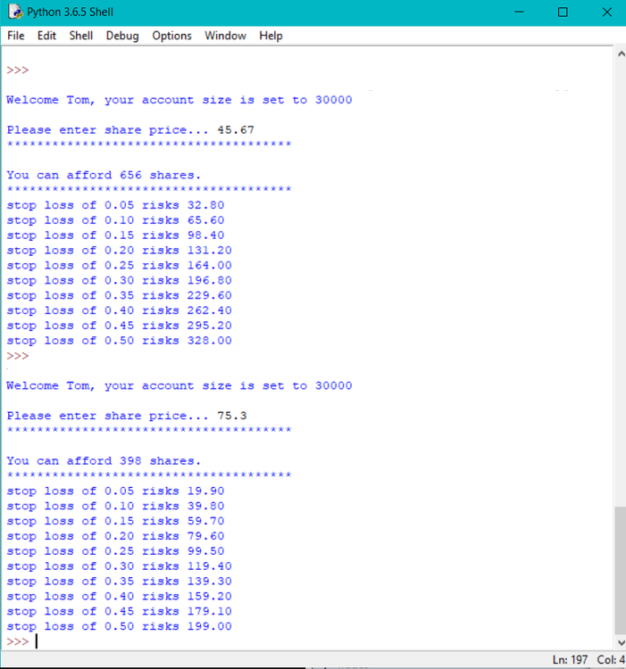Click the line 'stop loss of 0.30 risks 196.80'
Image resolution: width=626 pixels, height=669 pixels.
[119, 280]
